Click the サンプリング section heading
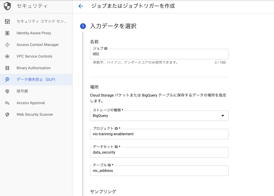The width and height of the screenshot is (274, 196). [103, 192]
